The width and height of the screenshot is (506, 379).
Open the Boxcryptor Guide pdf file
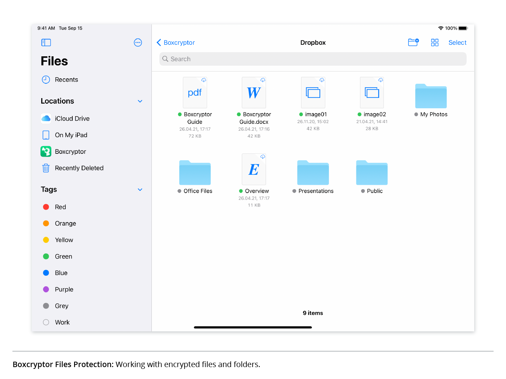(x=195, y=93)
